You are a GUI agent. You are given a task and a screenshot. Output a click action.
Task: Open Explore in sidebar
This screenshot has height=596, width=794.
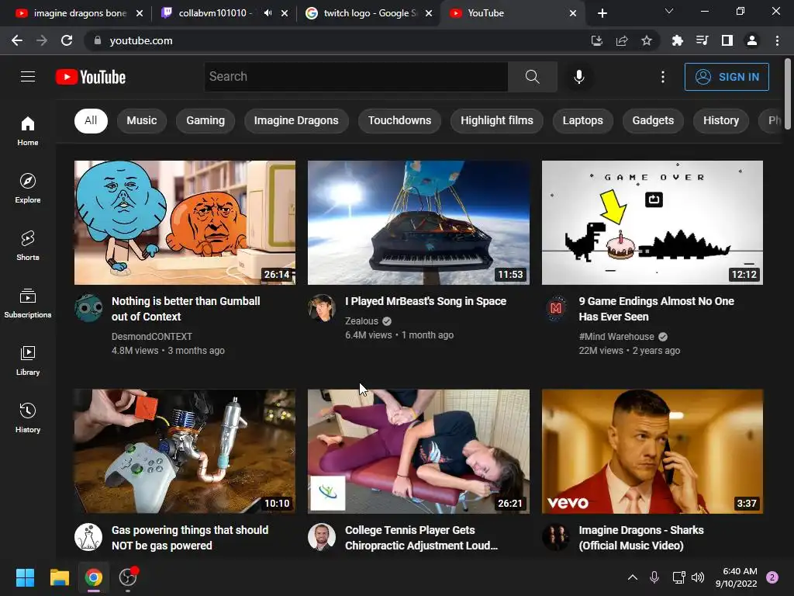28,188
